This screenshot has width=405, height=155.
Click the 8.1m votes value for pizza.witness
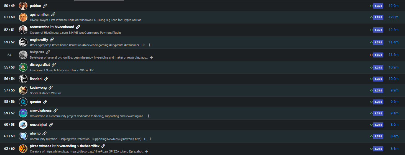pos(394,149)
